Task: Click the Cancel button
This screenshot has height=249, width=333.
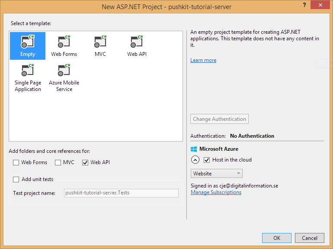Action: coord(310,238)
